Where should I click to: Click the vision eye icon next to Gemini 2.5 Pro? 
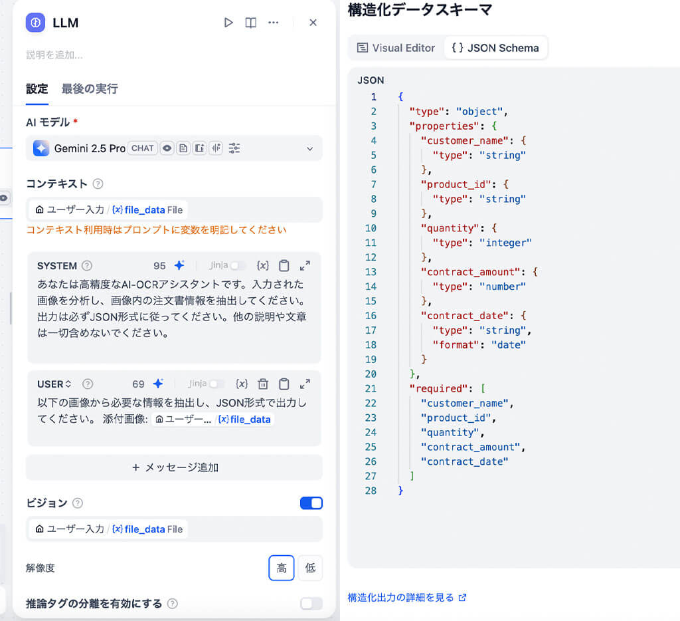pyautogui.click(x=167, y=148)
